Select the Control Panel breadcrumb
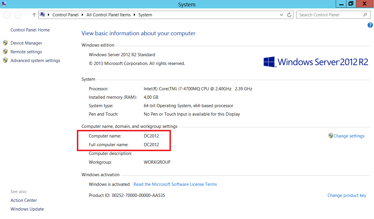Image resolution: width=374 pixels, height=219 pixels. (65, 15)
